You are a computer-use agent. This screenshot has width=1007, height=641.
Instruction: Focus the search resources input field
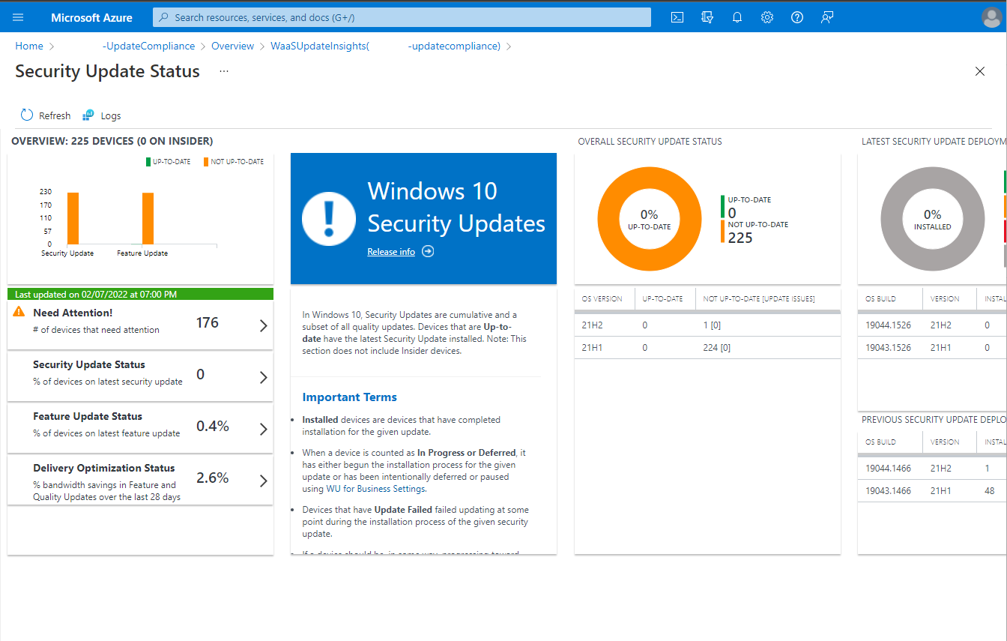[402, 17]
